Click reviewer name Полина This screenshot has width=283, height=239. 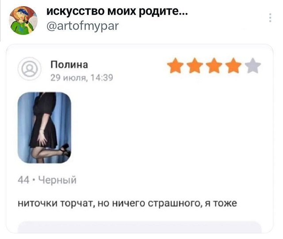[x=69, y=64]
